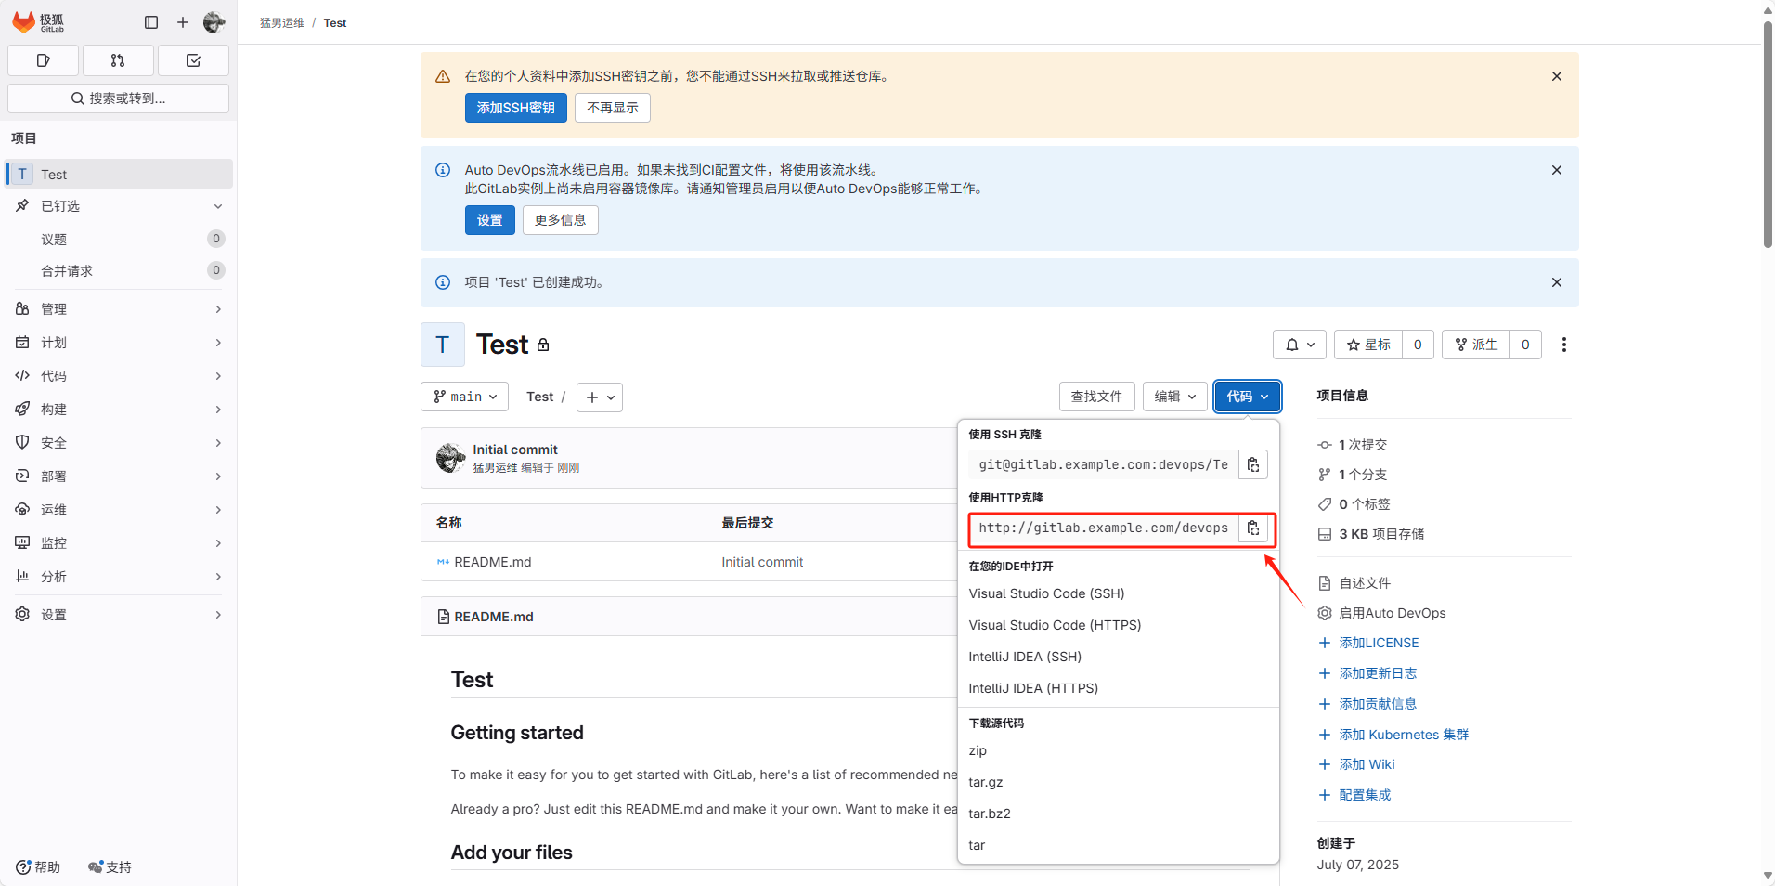Star the Test project
This screenshot has height=886, width=1775.
click(1366, 345)
